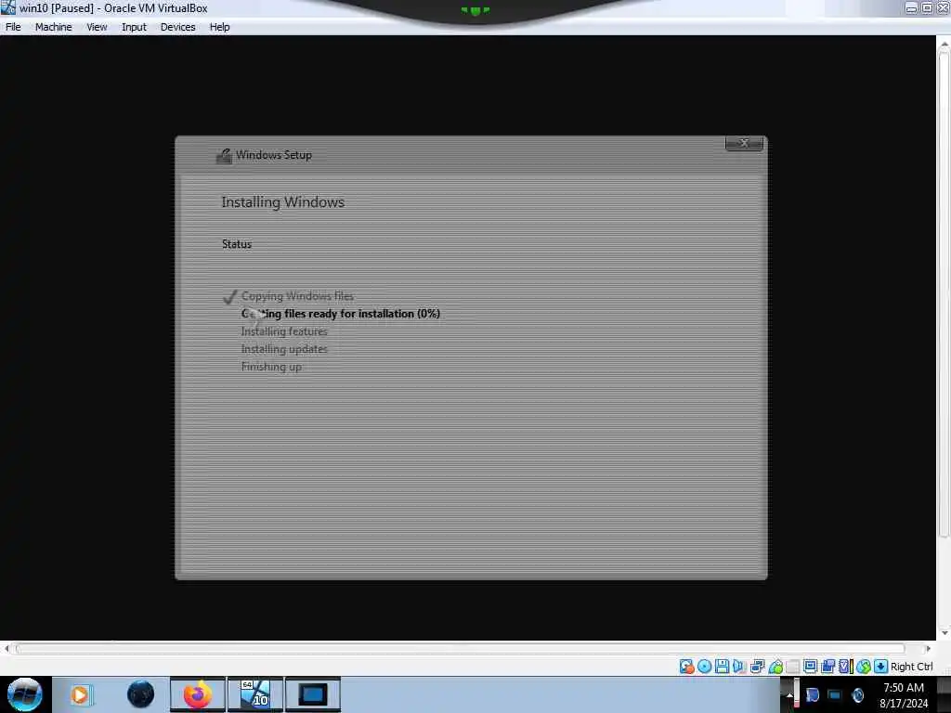The width and height of the screenshot is (951, 713).
Task: Click the Right Ctrl host key label
Action: (x=912, y=667)
